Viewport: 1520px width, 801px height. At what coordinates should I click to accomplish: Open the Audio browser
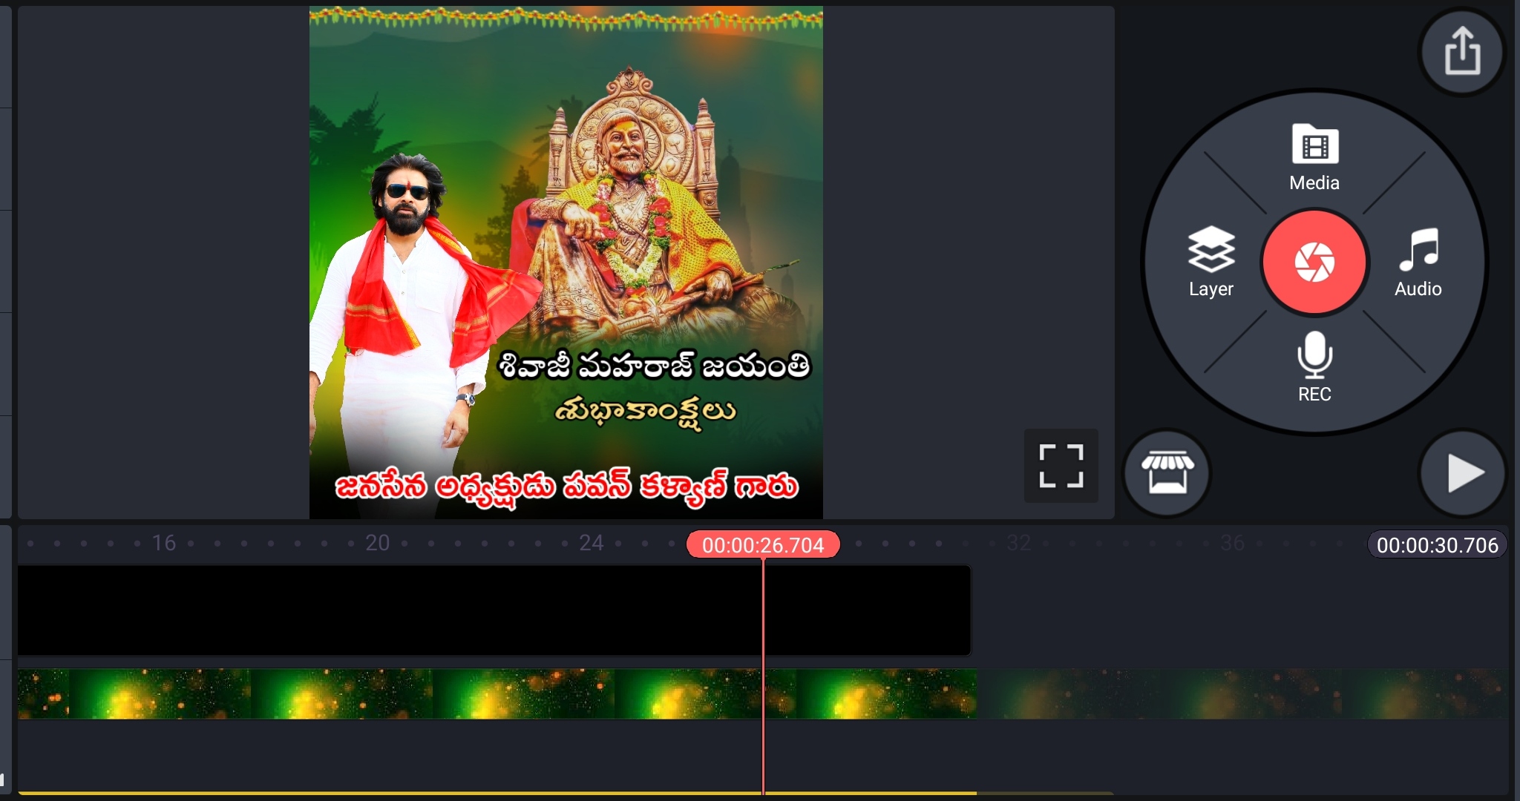(x=1418, y=262)
